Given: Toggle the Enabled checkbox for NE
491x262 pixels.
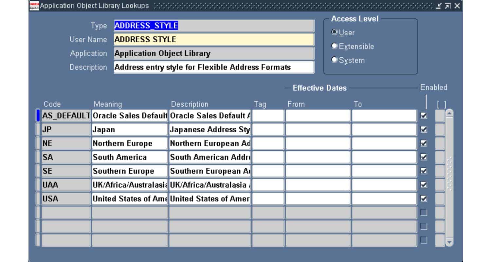Looking at the screenshot, I should point(424,143).
